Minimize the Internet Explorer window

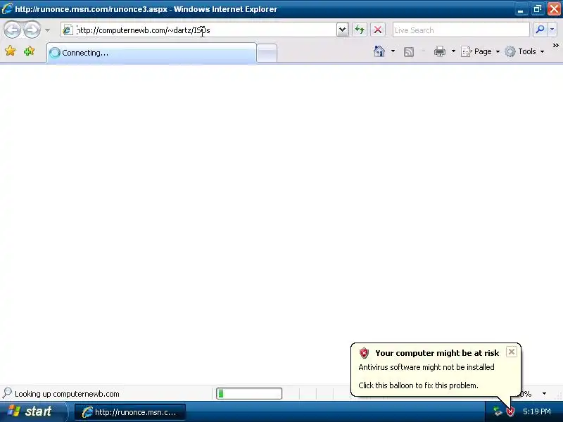[521, 9]
